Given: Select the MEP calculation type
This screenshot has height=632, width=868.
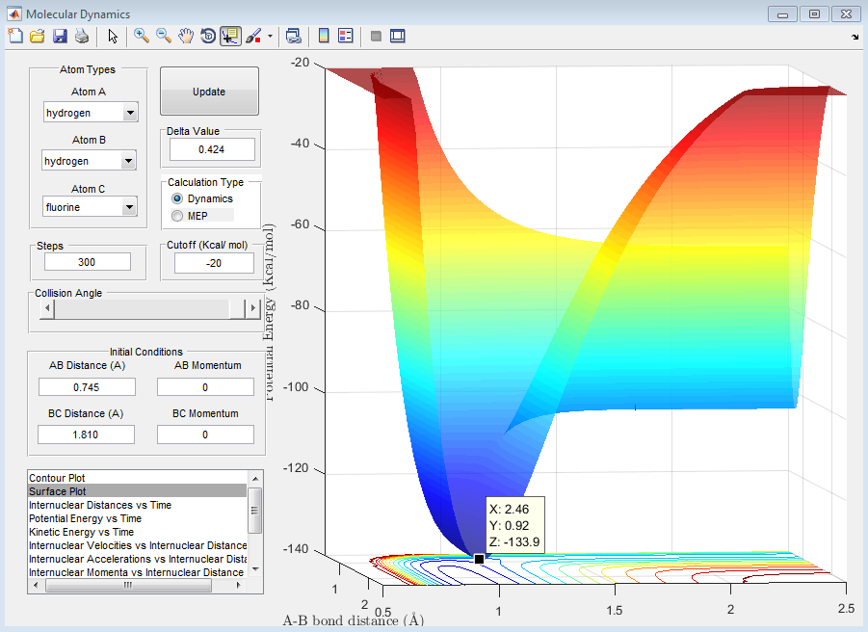Looking at the screenshot, I should coord(176,216).
